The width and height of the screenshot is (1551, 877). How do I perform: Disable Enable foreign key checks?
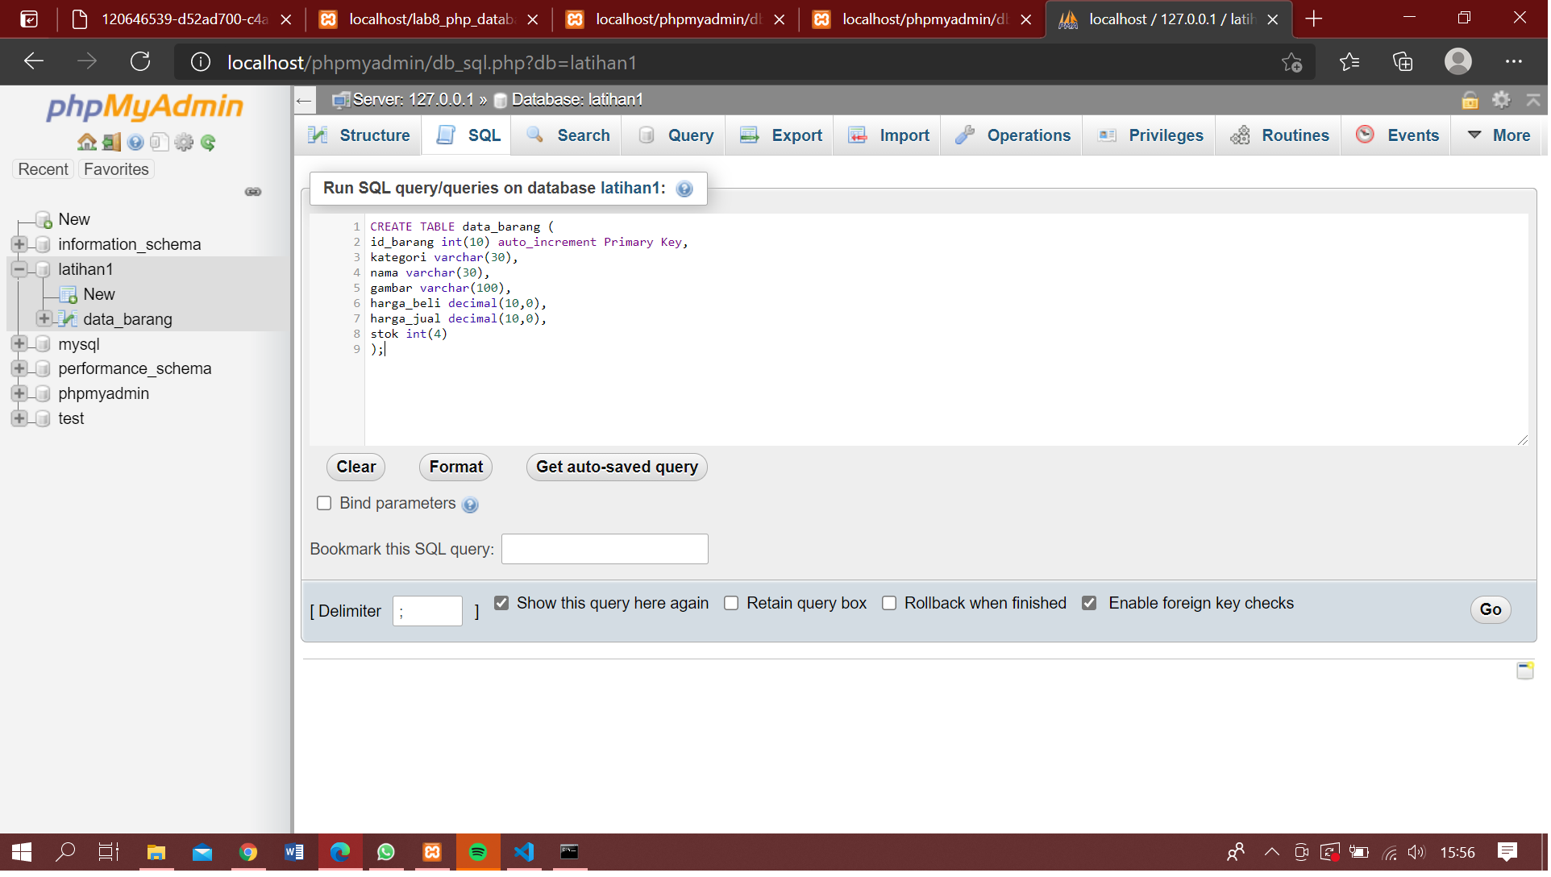[x=1090, y=603]
